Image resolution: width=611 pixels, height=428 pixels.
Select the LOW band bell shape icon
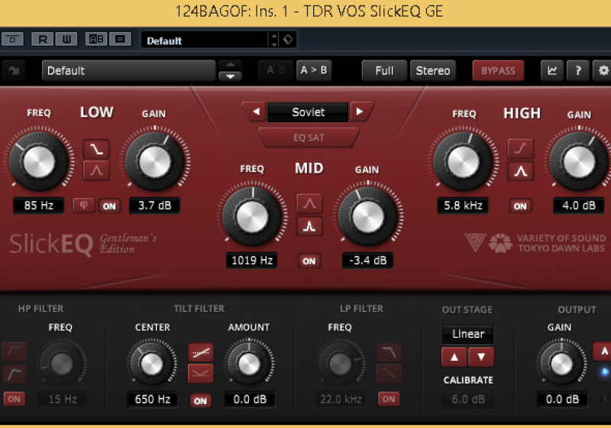tap(96, 170)
